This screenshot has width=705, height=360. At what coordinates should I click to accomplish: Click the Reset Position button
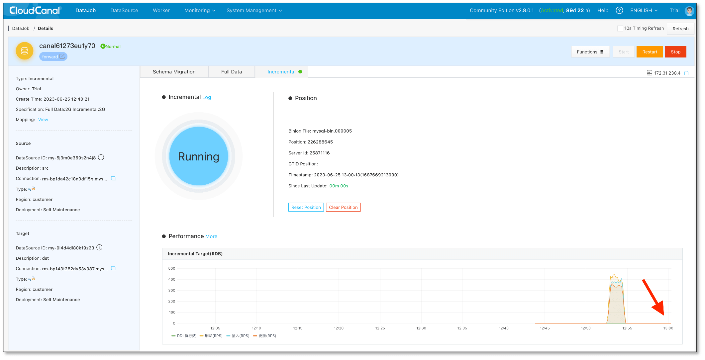(306, 207)
